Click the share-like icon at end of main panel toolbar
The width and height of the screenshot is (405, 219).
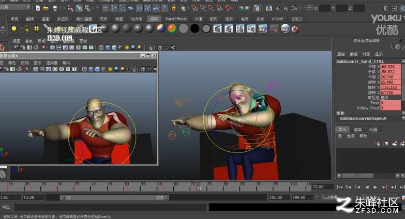click(173, 48)
